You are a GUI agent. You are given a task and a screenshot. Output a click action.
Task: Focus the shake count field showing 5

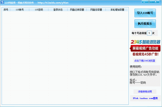[x=149, y=33]
